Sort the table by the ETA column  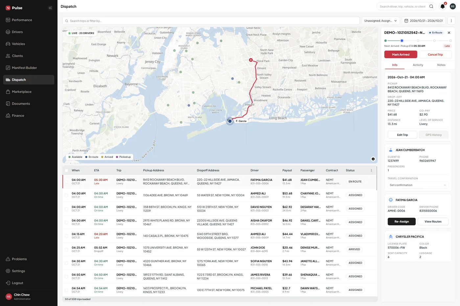[x=97, y=171]
